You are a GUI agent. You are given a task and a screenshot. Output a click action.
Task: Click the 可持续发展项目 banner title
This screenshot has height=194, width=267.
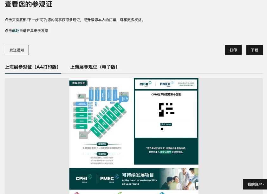click(138, 175)
